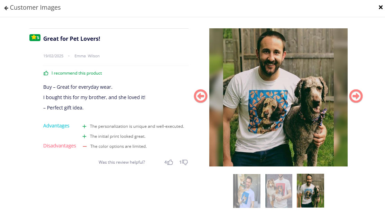Click the green five-star rating badge
Screen dimensions: 385x211
(35, 38)
